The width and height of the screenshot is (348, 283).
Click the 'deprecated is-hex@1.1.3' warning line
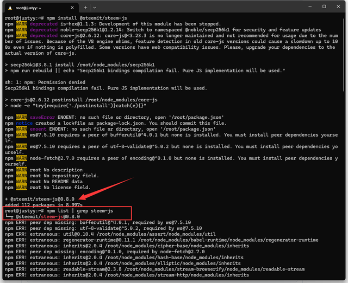(113, 24)
